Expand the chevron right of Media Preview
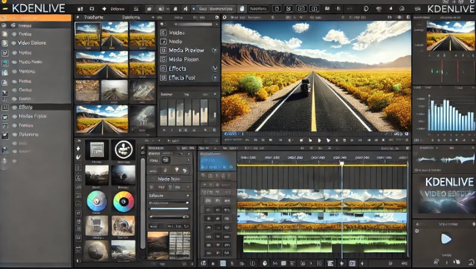This screenshot has width=476, height=269. point(214,50)
